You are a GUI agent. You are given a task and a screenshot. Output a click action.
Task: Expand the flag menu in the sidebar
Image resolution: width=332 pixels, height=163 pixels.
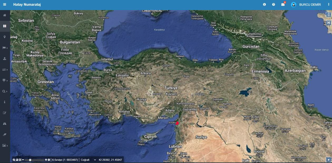click(4, 48)
